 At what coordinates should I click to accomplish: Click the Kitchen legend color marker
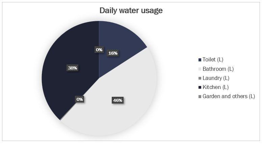pyautogui.click(x=200, y=87)
